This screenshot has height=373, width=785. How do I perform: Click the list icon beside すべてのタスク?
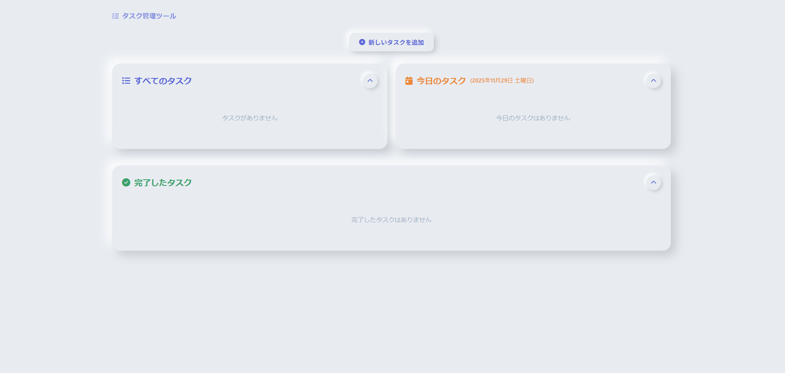tap(126, 81)
